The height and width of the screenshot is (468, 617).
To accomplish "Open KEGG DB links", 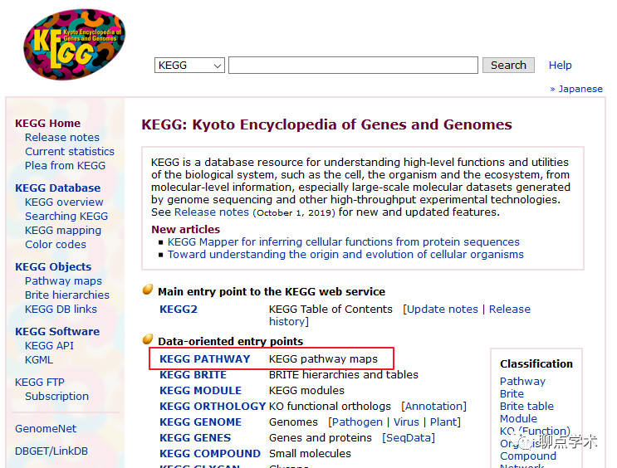I will [x=61, y=310].
